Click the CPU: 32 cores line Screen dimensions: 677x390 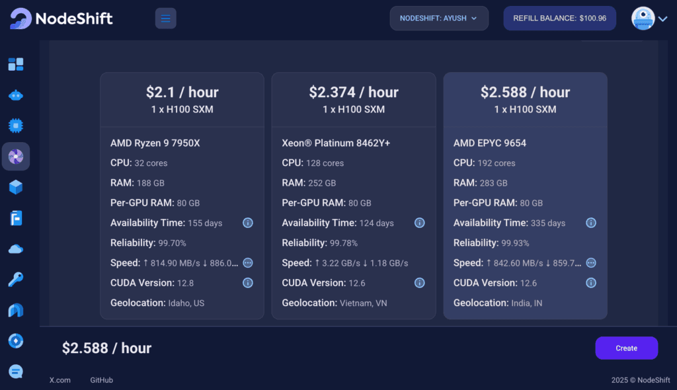click(x=139, y=163)
